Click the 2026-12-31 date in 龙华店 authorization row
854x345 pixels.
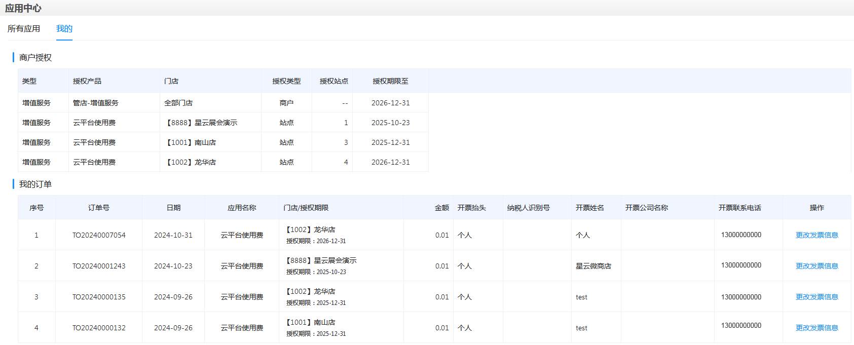pos(391,162)
